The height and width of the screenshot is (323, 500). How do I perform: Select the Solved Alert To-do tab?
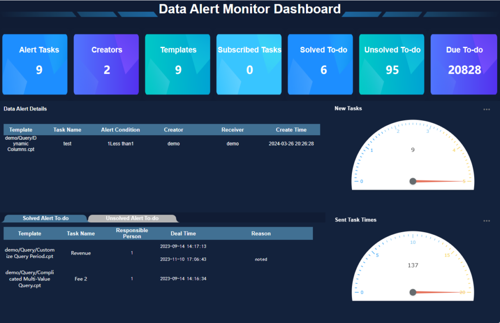[x=45, y=218]
